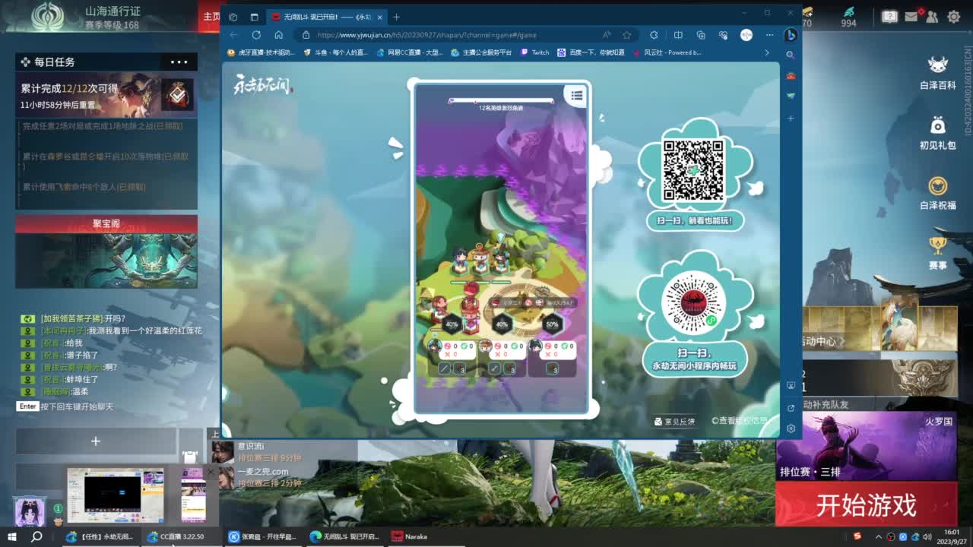Go back in browser history
The height and width of the screenshot is (547, 973).
tap(233, 35)
